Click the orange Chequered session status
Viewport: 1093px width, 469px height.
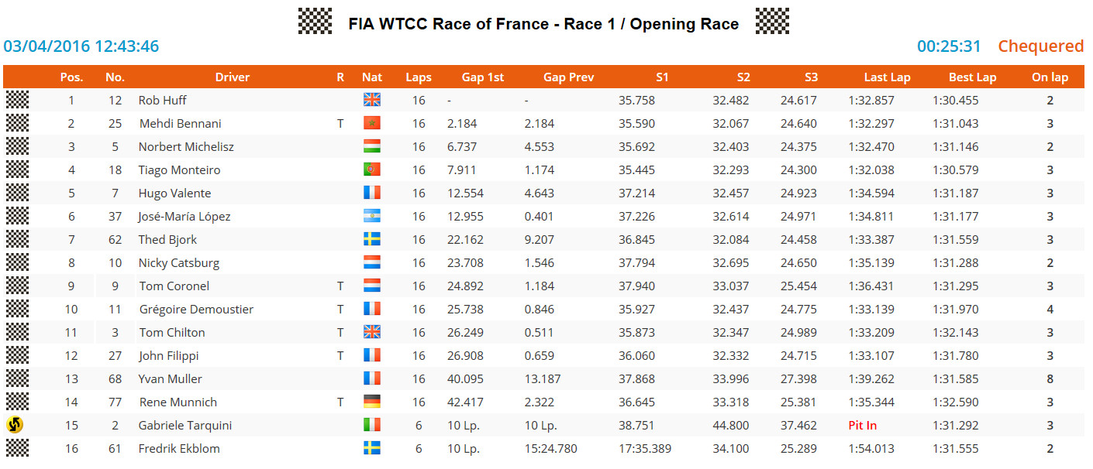click(x=1040, y=46)
